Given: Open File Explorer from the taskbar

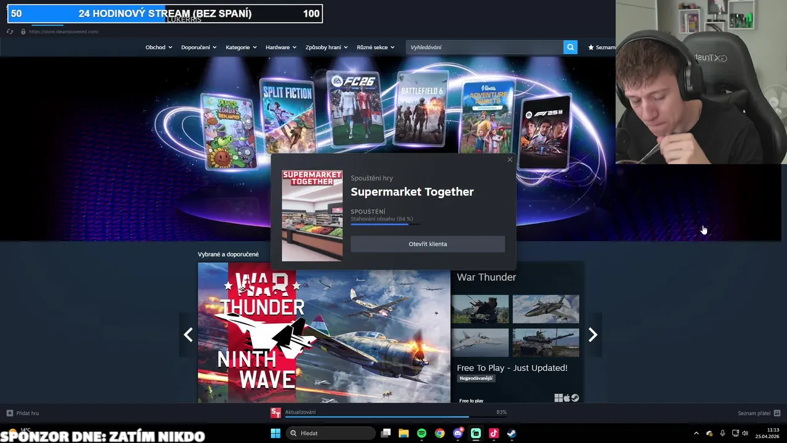Looking at the screenshot, I should [404, 433].
